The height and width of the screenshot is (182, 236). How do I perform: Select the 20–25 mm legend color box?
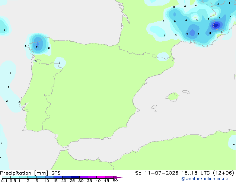[x=67, y=177]
